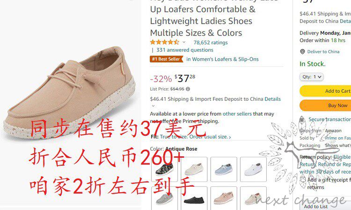
Task: Click the other sellers link
Action: [237, 114]
